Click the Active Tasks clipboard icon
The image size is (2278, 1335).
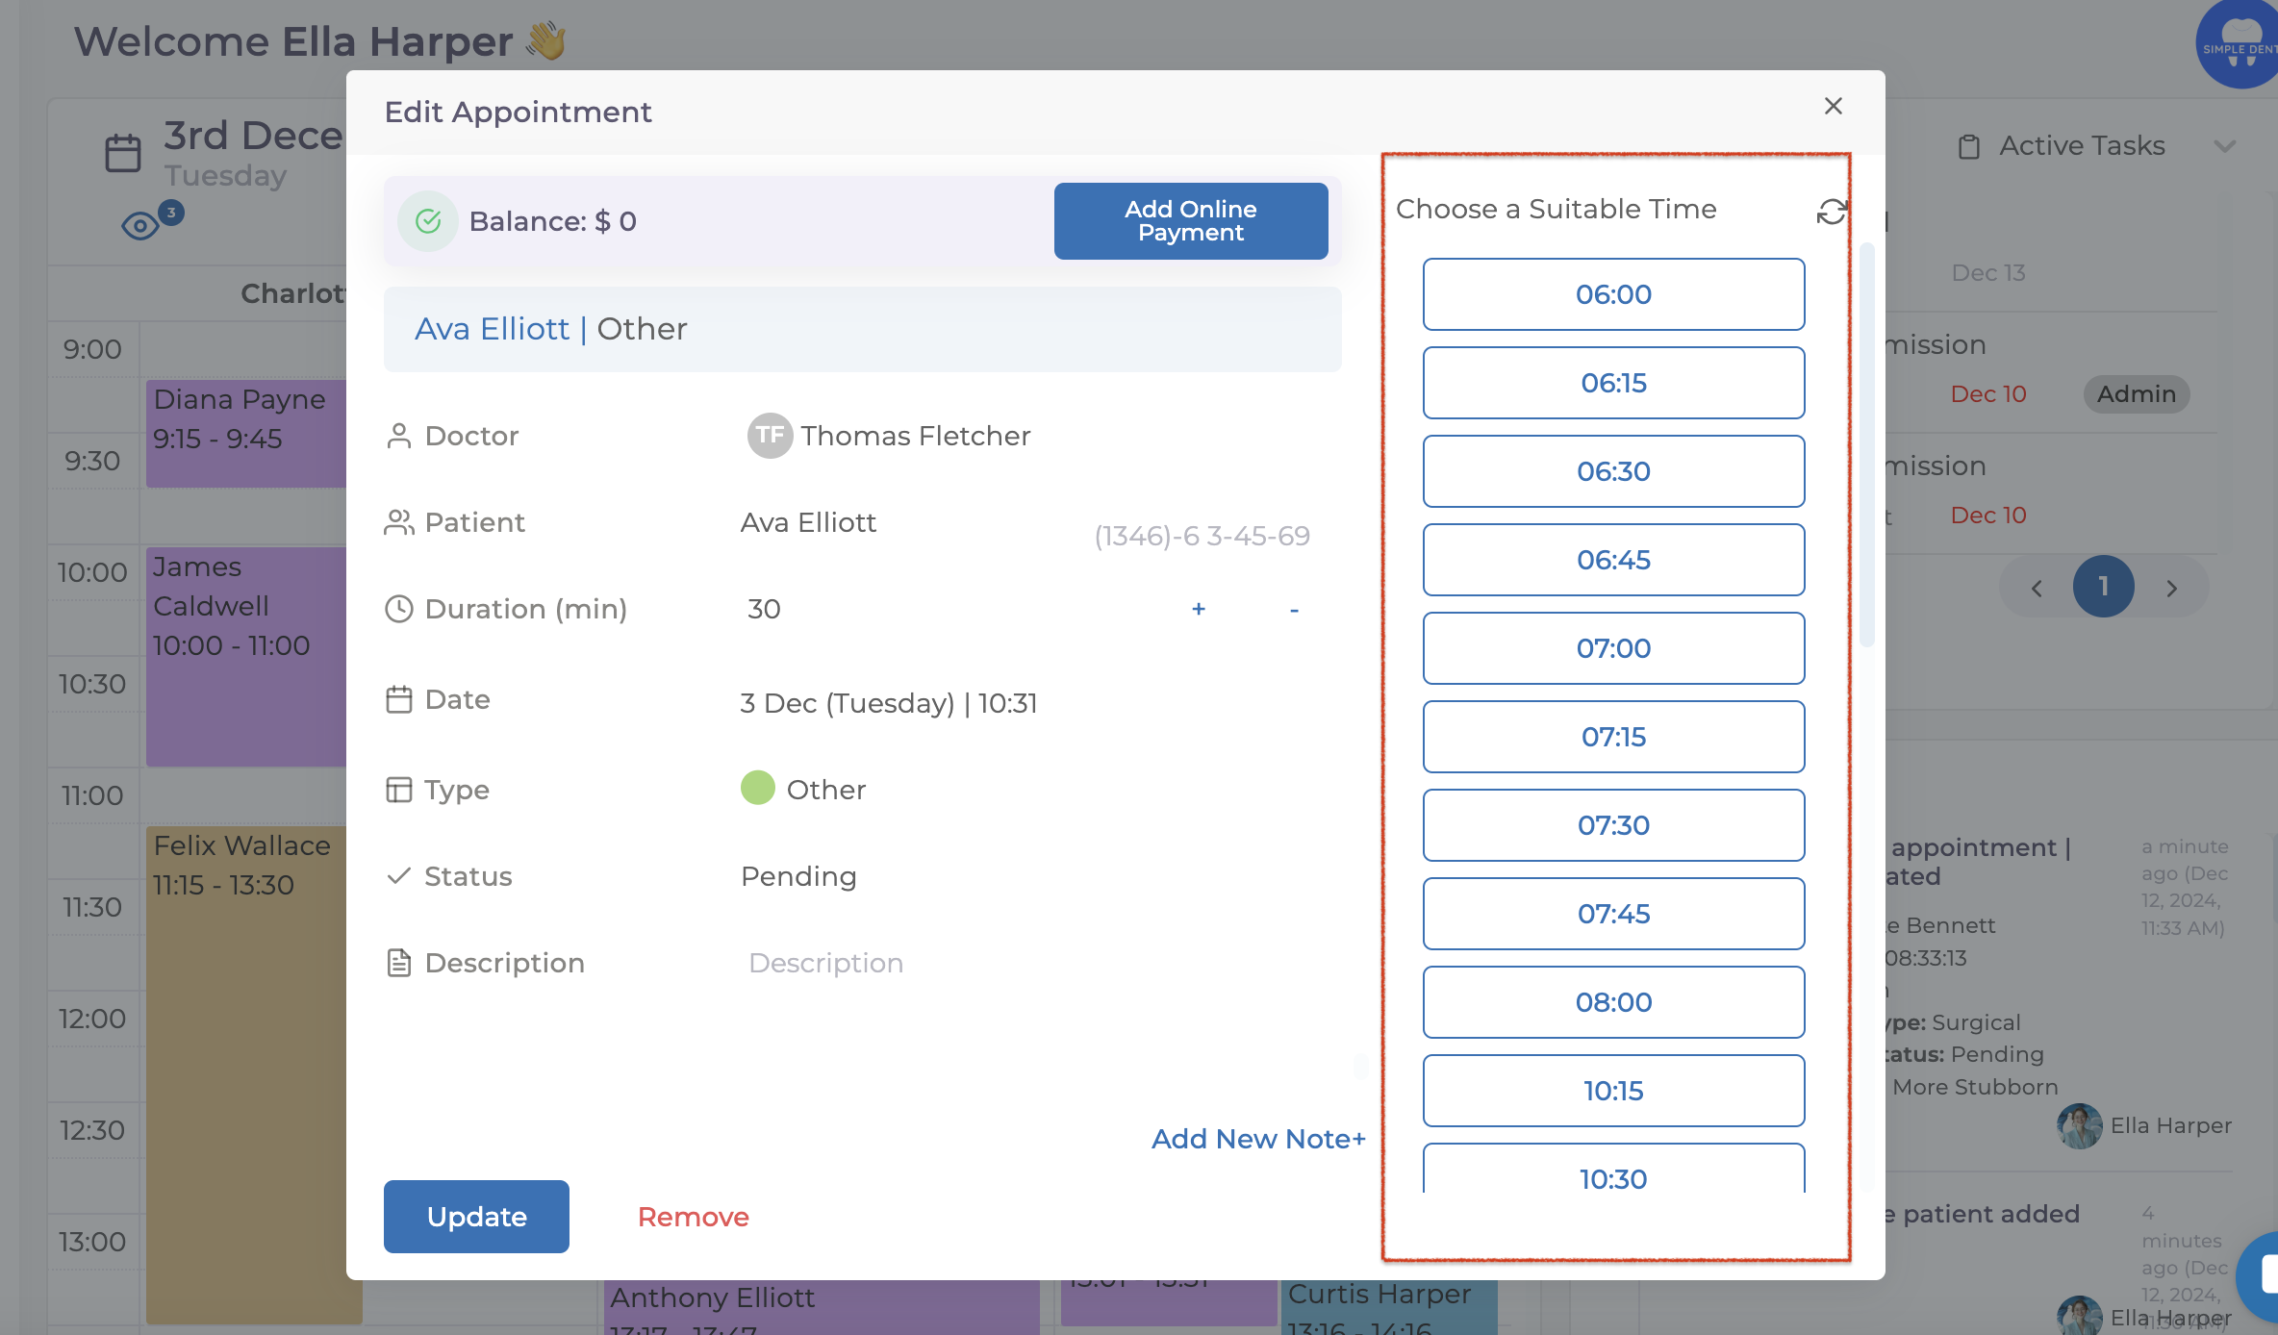(x=1969, y=146)
